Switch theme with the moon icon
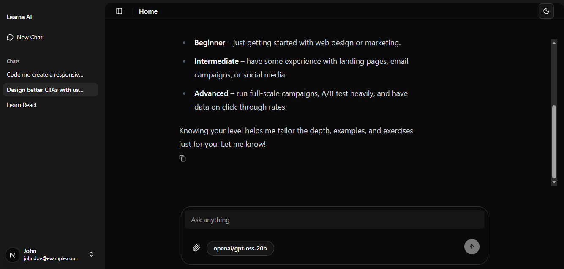Screen dimensions: 564x269 click(546, 11)
